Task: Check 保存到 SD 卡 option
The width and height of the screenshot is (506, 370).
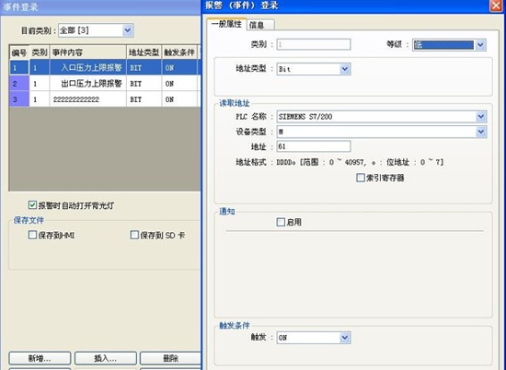Action: pos(134,235)
